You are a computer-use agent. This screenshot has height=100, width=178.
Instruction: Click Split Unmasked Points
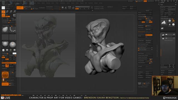[145, 44]
